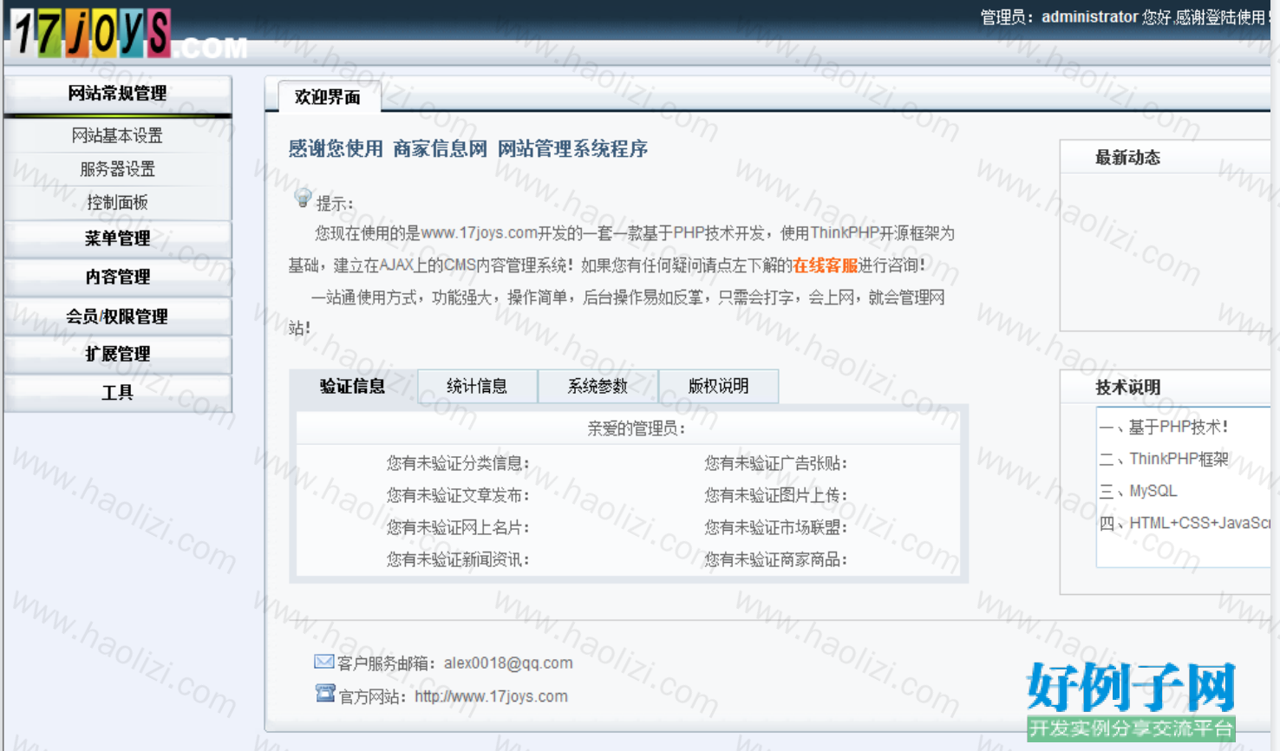Click 您有未验证广告张贴 entry
Screen dimensions: 1280x751
coord(776,463)
